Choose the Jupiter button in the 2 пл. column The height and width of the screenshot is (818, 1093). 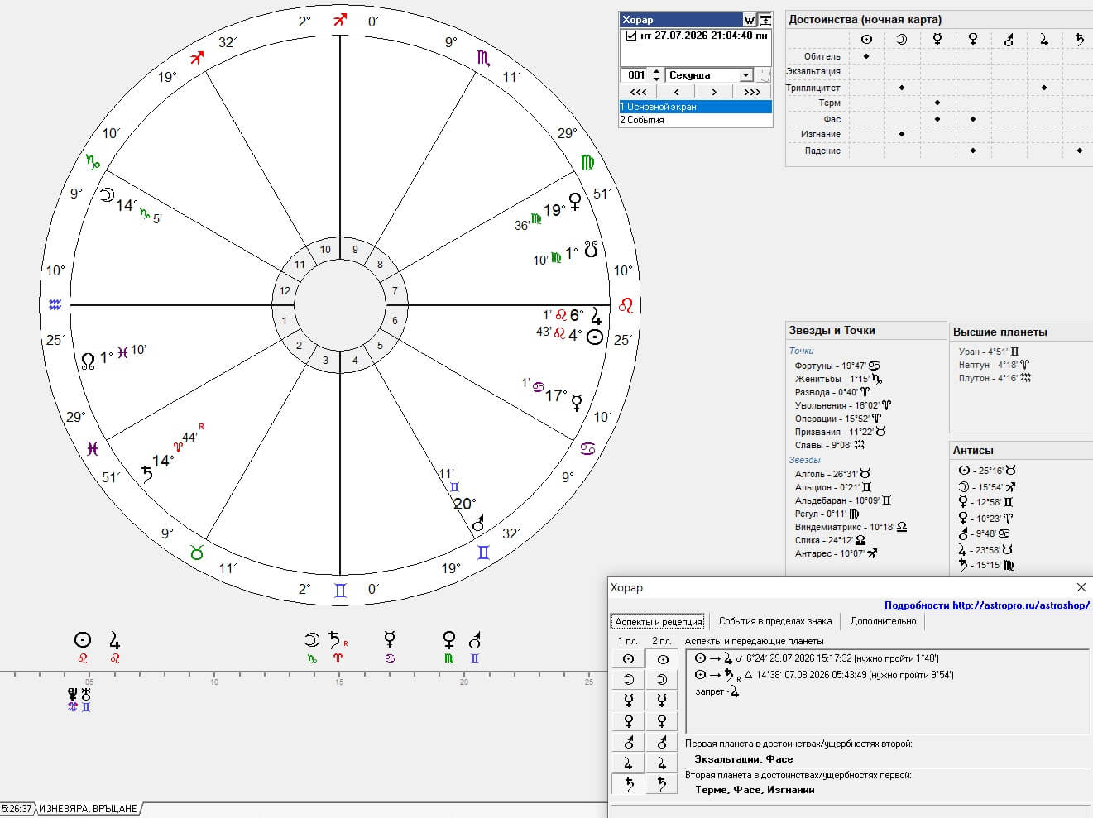[x=662, y=763]
